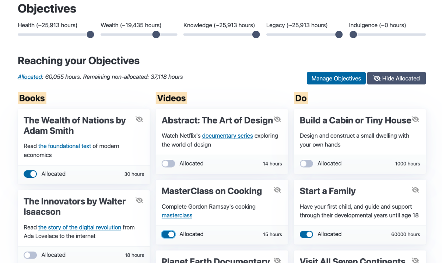Click the Manage Objectives button
The height and width of the screenshot is (263, 442).
(x=336, y=78)
